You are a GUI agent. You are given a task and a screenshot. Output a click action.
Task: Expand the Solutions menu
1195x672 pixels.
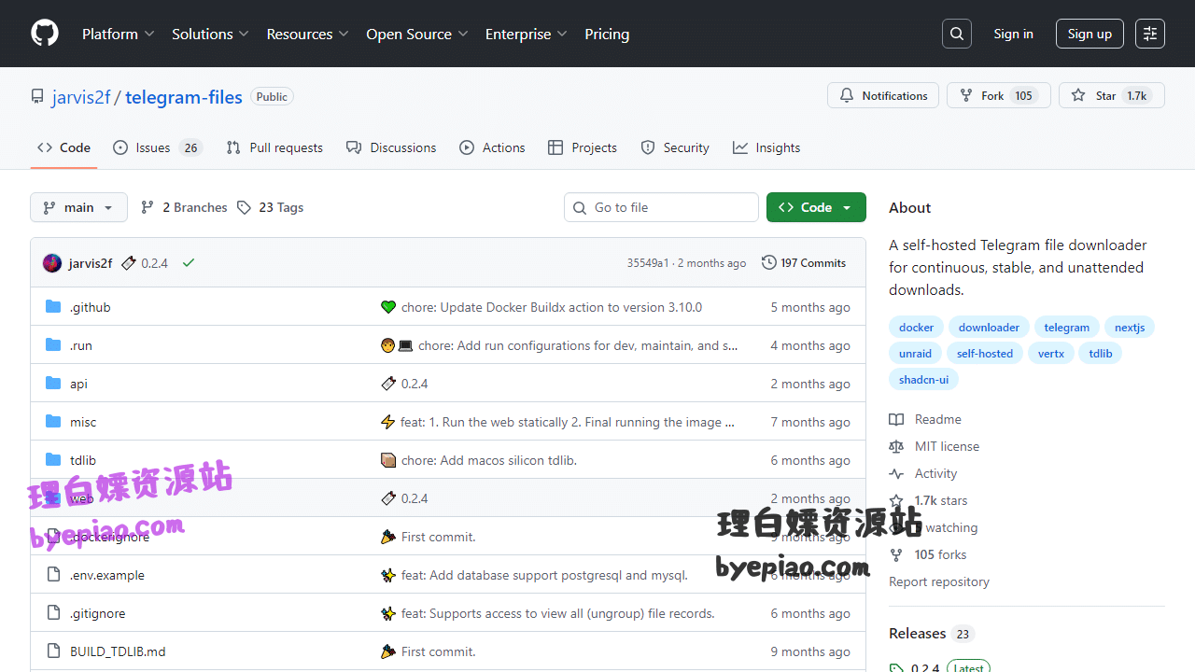210,34
